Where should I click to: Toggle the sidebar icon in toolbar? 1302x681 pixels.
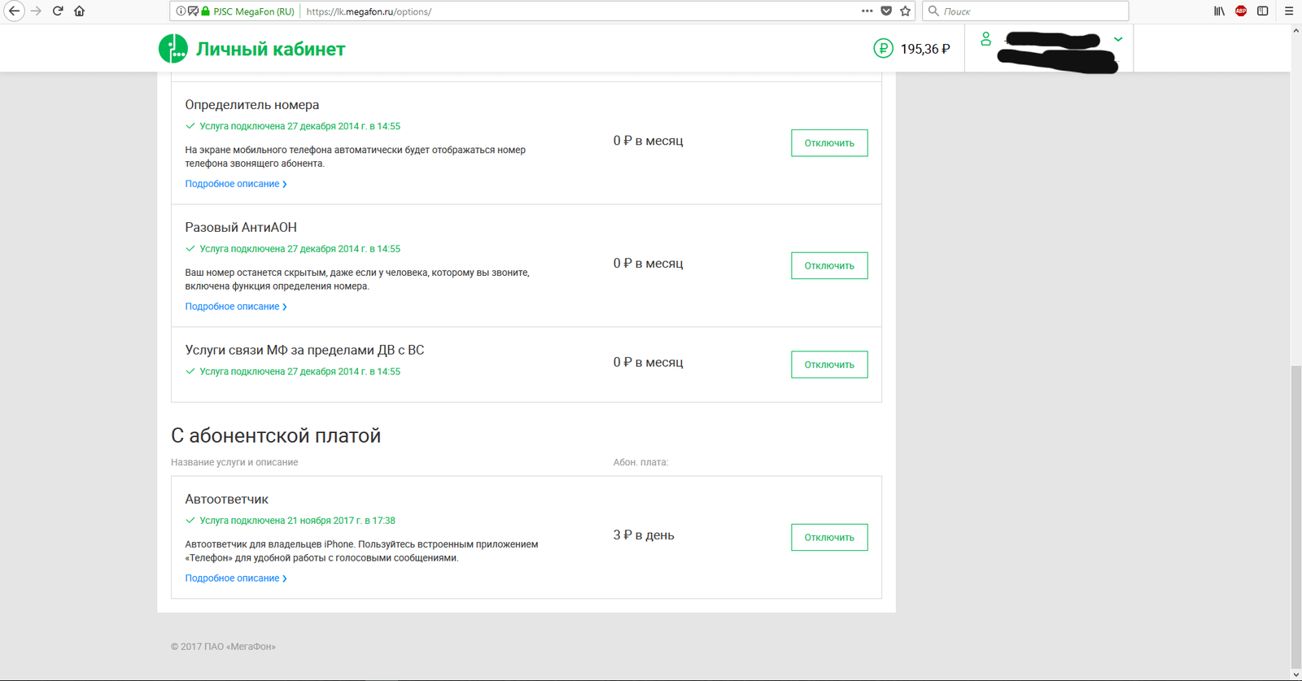point(1263,11)
